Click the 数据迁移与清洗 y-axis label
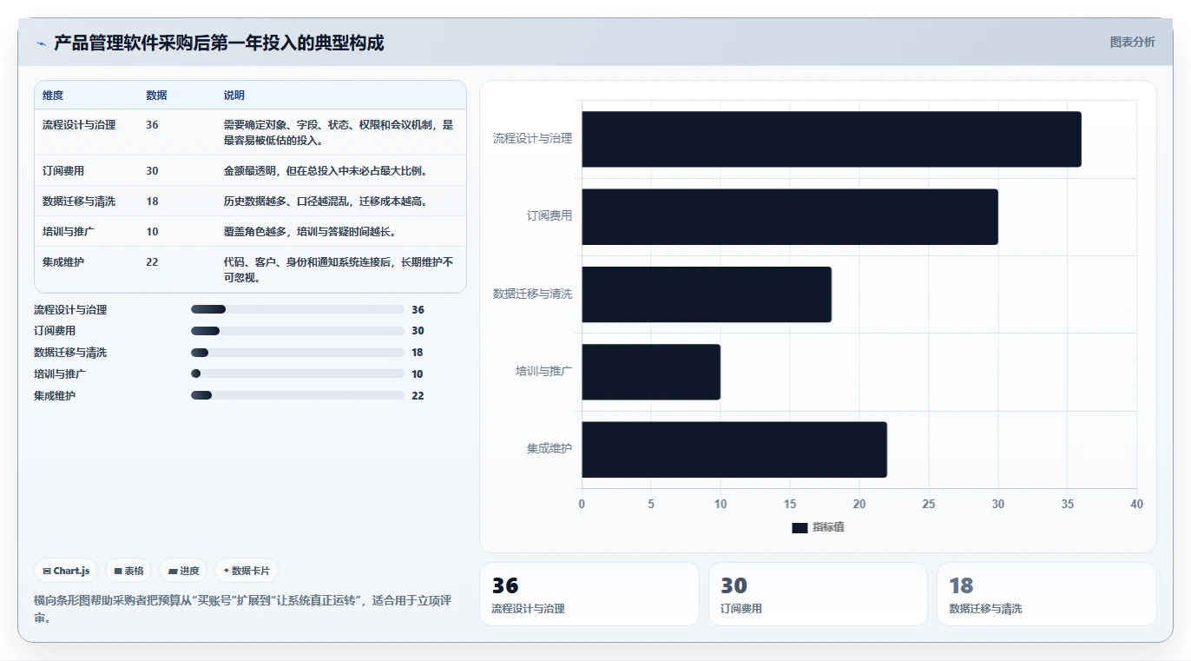This screenshot has width=1191, height=661. pos(532,294)
